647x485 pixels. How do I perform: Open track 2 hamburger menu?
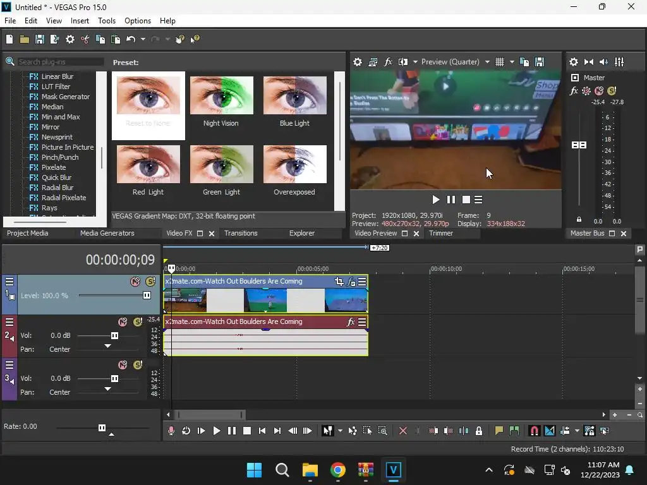(x=9, y=322)
